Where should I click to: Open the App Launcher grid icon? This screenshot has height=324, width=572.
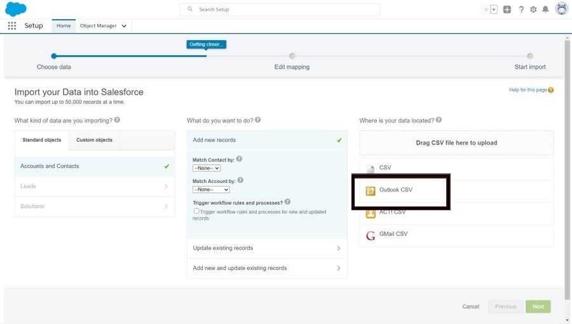pos(12,25)
